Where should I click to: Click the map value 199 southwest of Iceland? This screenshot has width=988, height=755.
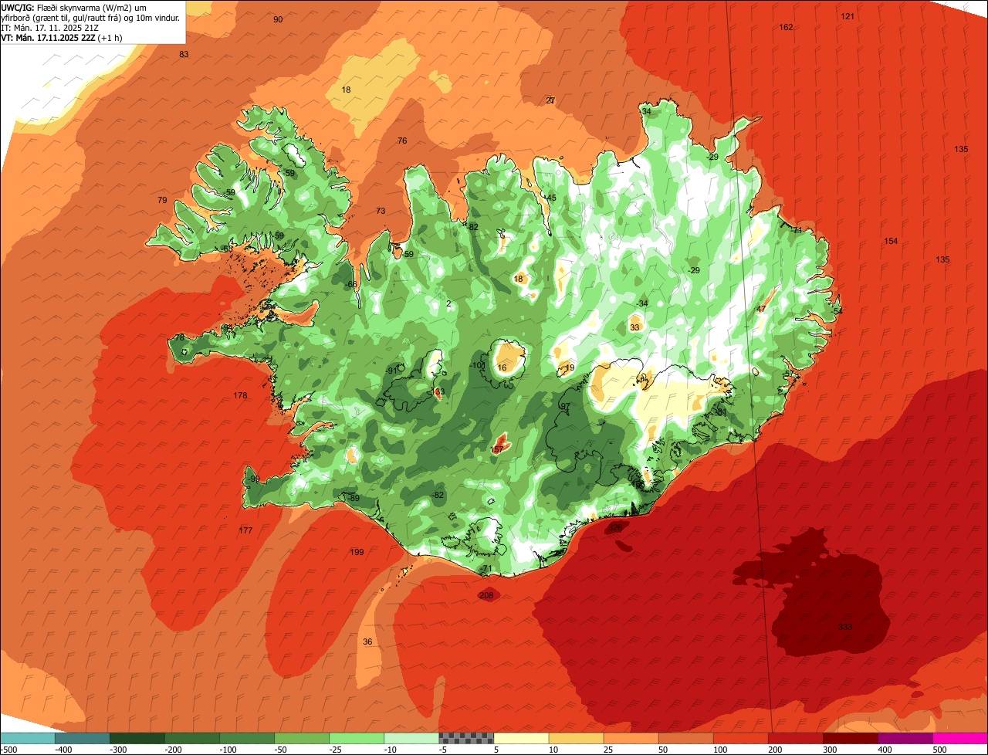pos(357,552)
